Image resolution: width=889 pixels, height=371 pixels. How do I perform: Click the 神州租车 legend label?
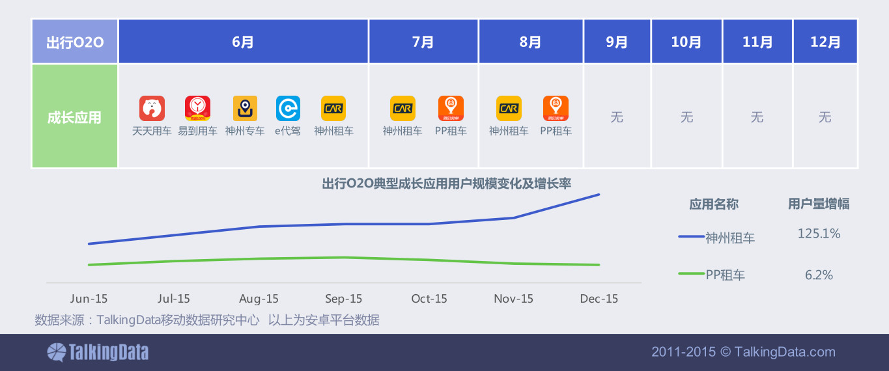coord(730,238)
